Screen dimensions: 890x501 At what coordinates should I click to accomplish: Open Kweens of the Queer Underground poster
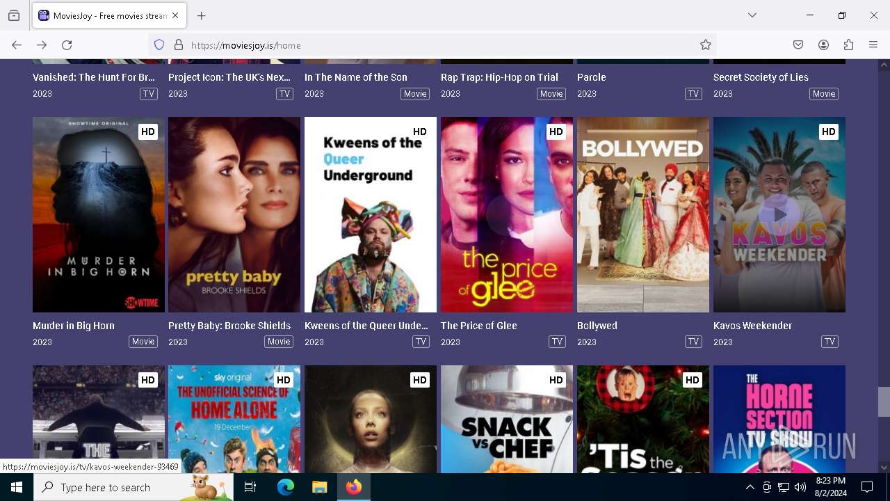click(371, 214)
